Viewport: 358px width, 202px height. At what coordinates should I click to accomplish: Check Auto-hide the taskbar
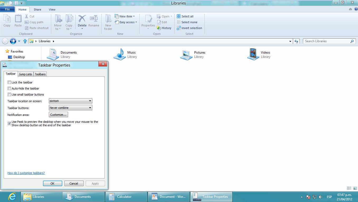(9, 88)
